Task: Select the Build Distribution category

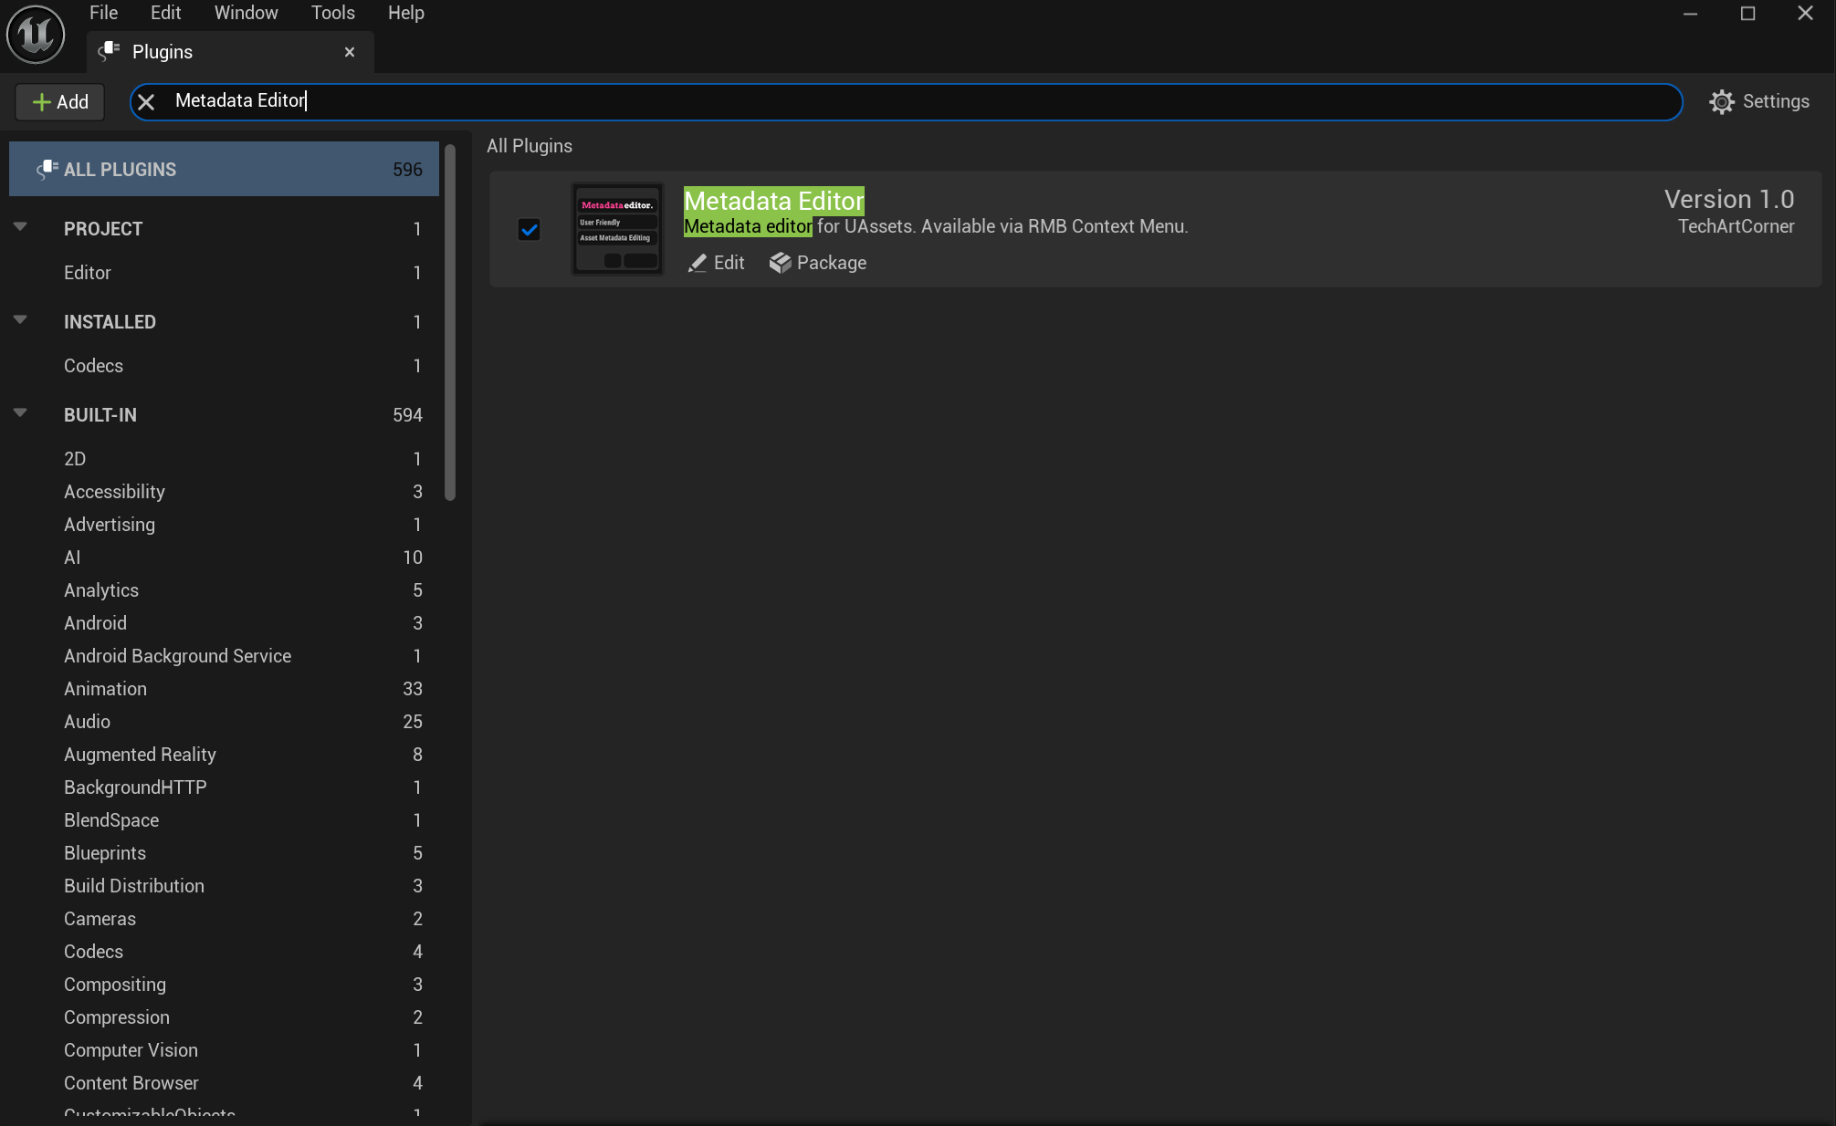Action: [224, 886]
